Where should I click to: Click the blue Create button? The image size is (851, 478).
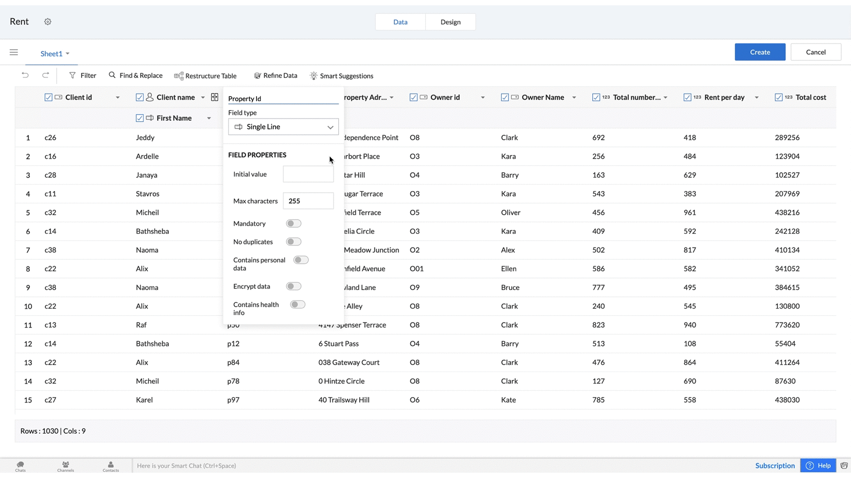pos(760,52)
